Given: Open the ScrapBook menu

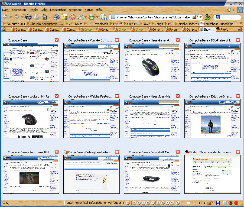Looking at the screenshot, I should (x=75, y=10).
